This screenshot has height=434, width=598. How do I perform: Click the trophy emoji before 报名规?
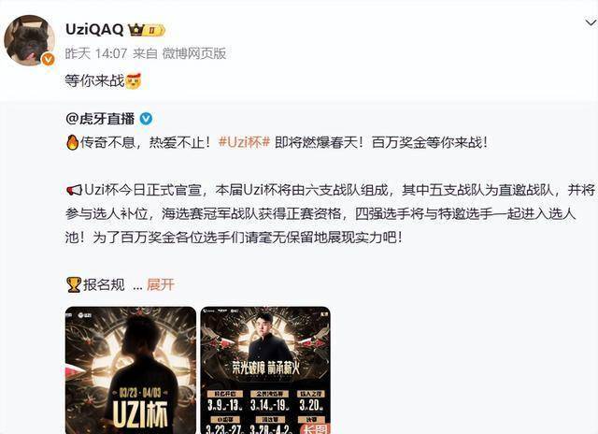(74, 284)
